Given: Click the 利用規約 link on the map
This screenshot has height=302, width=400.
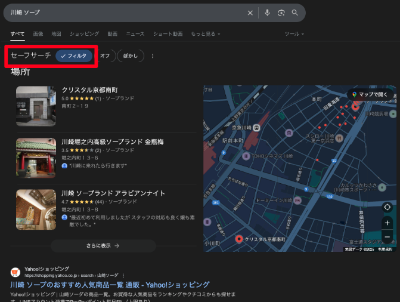Looking at the screenshot, I should 385,249.
